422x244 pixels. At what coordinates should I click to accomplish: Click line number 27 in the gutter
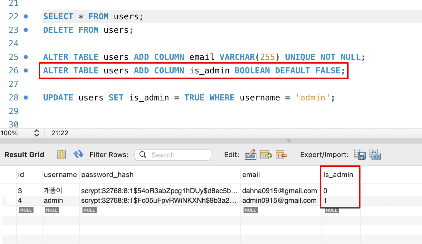tap(14, 84)
